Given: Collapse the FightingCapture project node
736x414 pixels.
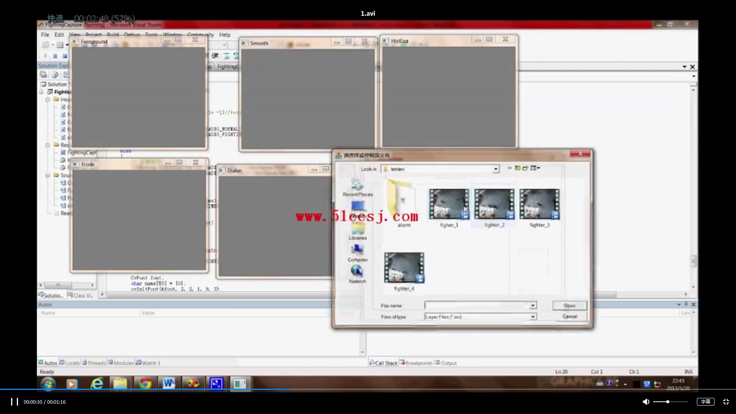Looking at the screenshot, I should coord(41,92).
